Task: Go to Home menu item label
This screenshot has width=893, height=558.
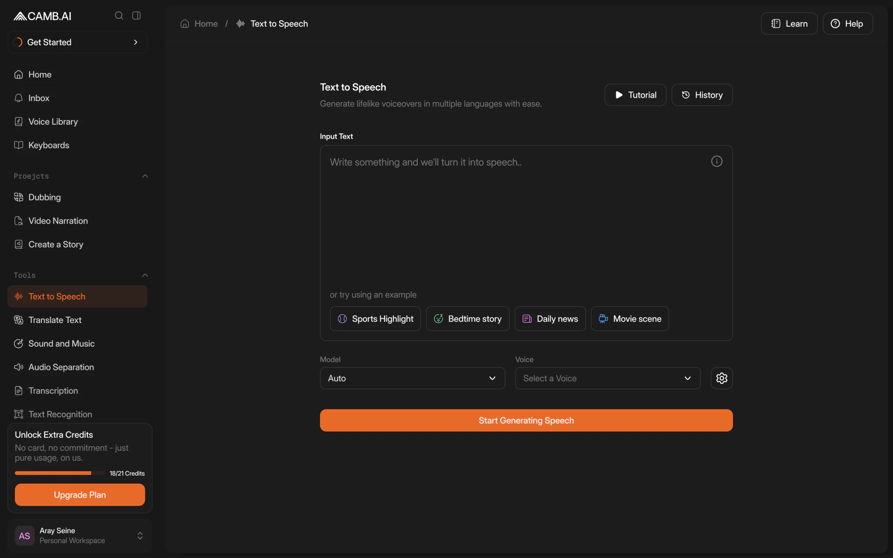Action: [x=40, y=75]
